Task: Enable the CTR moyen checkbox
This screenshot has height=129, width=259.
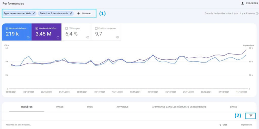Action: (x=66, y=28)
